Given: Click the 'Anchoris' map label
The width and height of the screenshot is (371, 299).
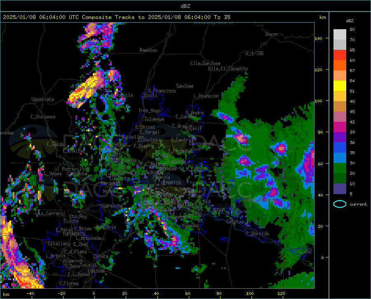Looking at the screenshot, I should pyautogui.click(x=106, y=227).
